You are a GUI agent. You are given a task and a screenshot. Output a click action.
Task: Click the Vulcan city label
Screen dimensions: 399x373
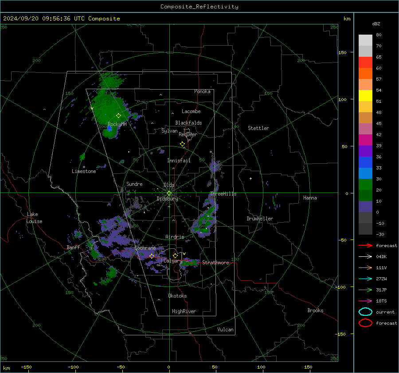coord(225,330)
